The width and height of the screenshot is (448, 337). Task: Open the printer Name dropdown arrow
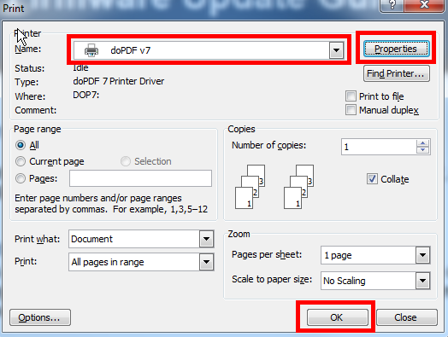pyautogui.click(x=336, y=50)
